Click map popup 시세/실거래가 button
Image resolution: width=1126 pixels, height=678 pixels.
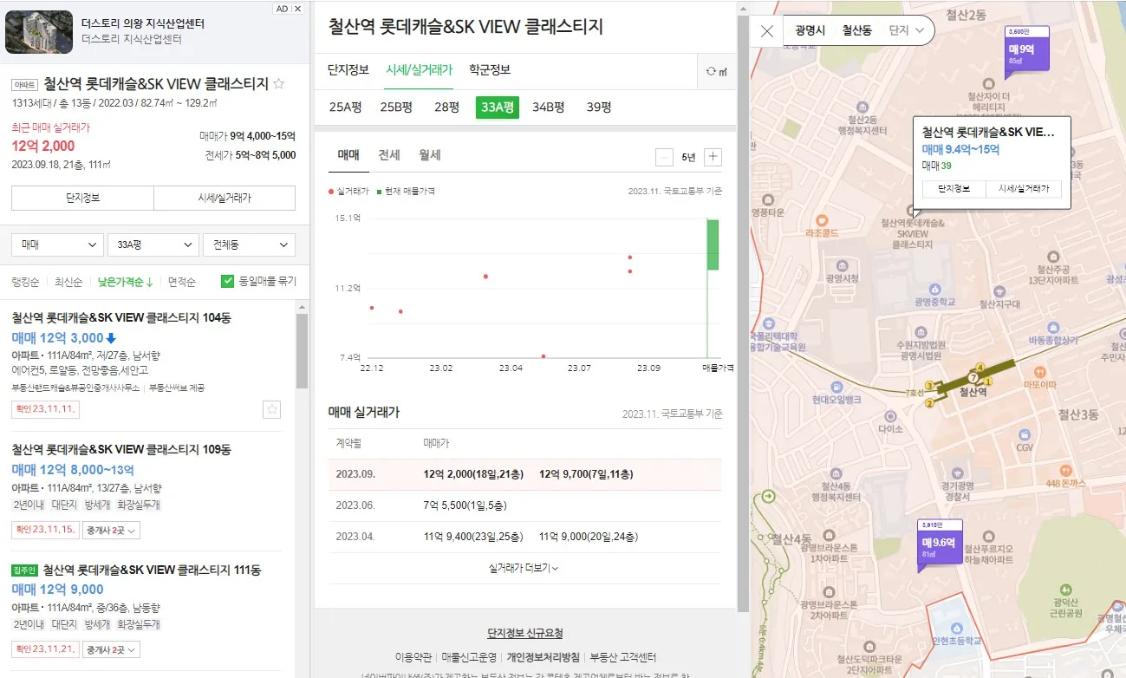[1024, 188]
